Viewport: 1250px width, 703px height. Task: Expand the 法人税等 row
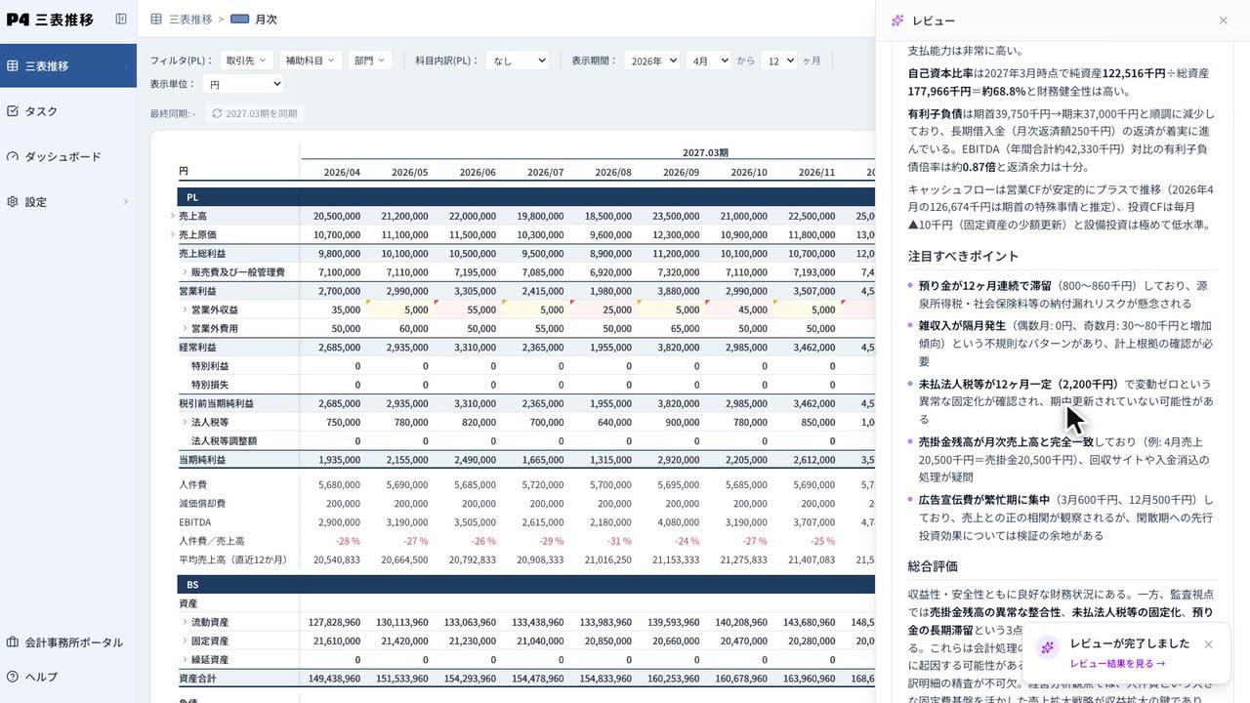[x=185, y=423]
